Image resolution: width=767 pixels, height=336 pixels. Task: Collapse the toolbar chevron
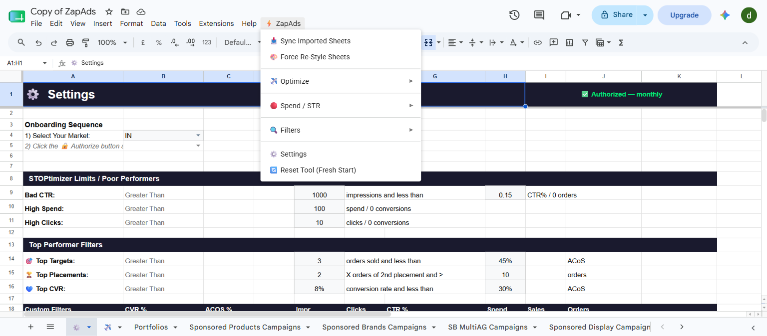[x=745, y=42]
